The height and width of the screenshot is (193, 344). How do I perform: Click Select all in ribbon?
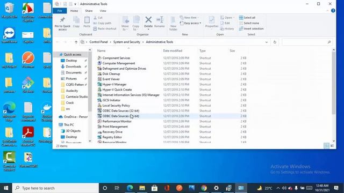(x=247, y=18)
